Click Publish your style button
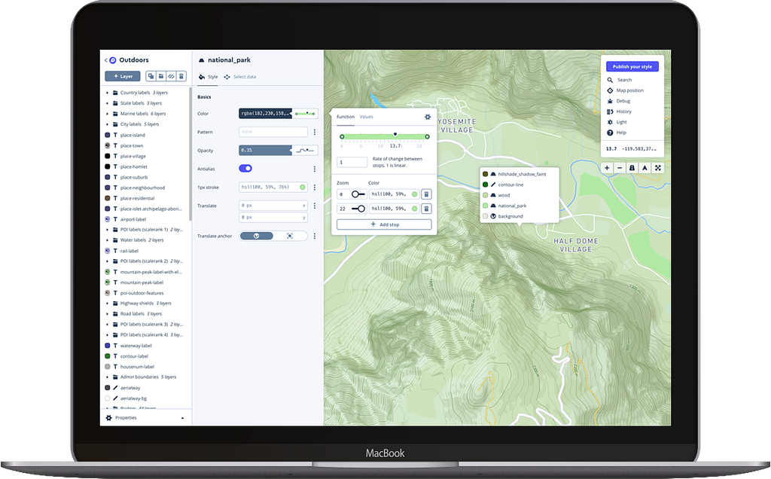 coord(632,66)
